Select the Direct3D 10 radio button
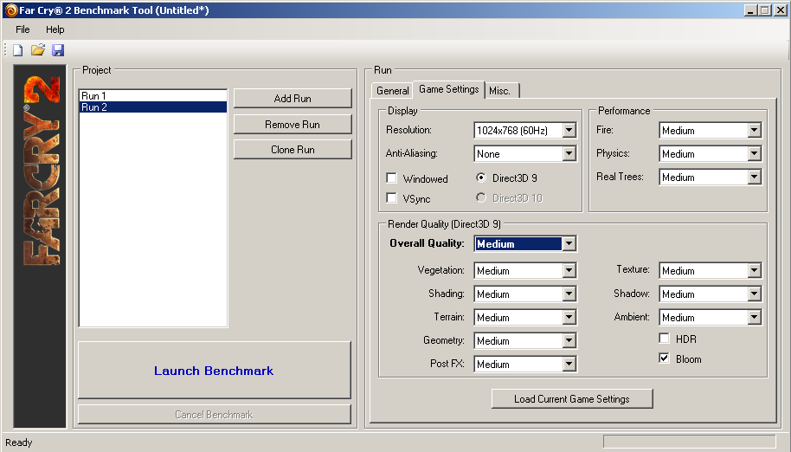Viewport: 791px width, 452px height. (x=481, y=197)
